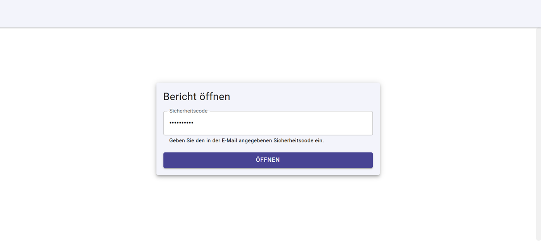Click "Sicherheitscode" within the hint sentence
Image resolution: width=541 pixels, height=241 pixels.
(293, 141)
